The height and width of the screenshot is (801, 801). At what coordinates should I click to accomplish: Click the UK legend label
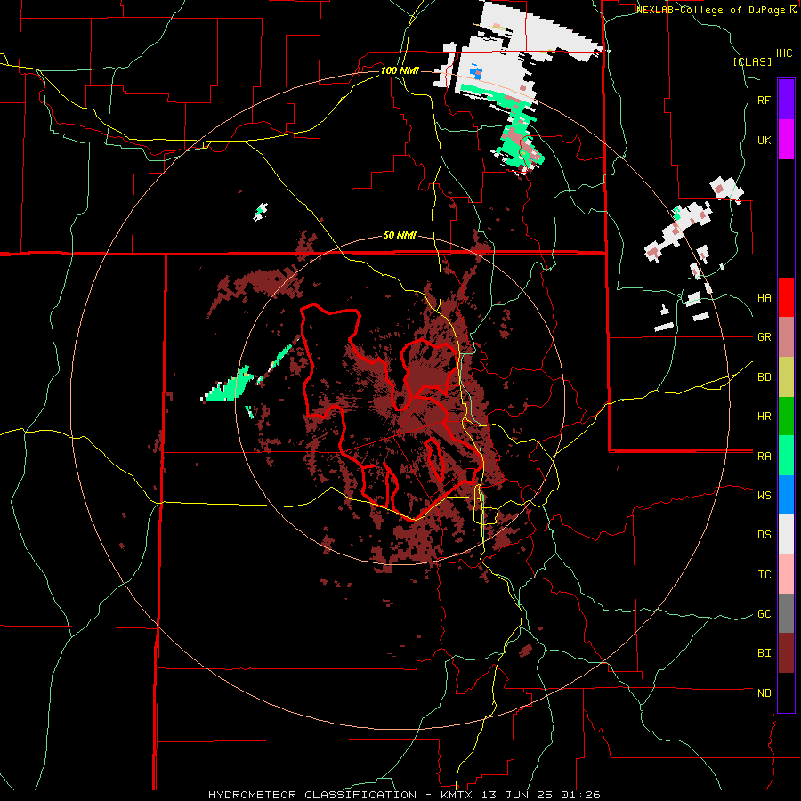(764, 140)
